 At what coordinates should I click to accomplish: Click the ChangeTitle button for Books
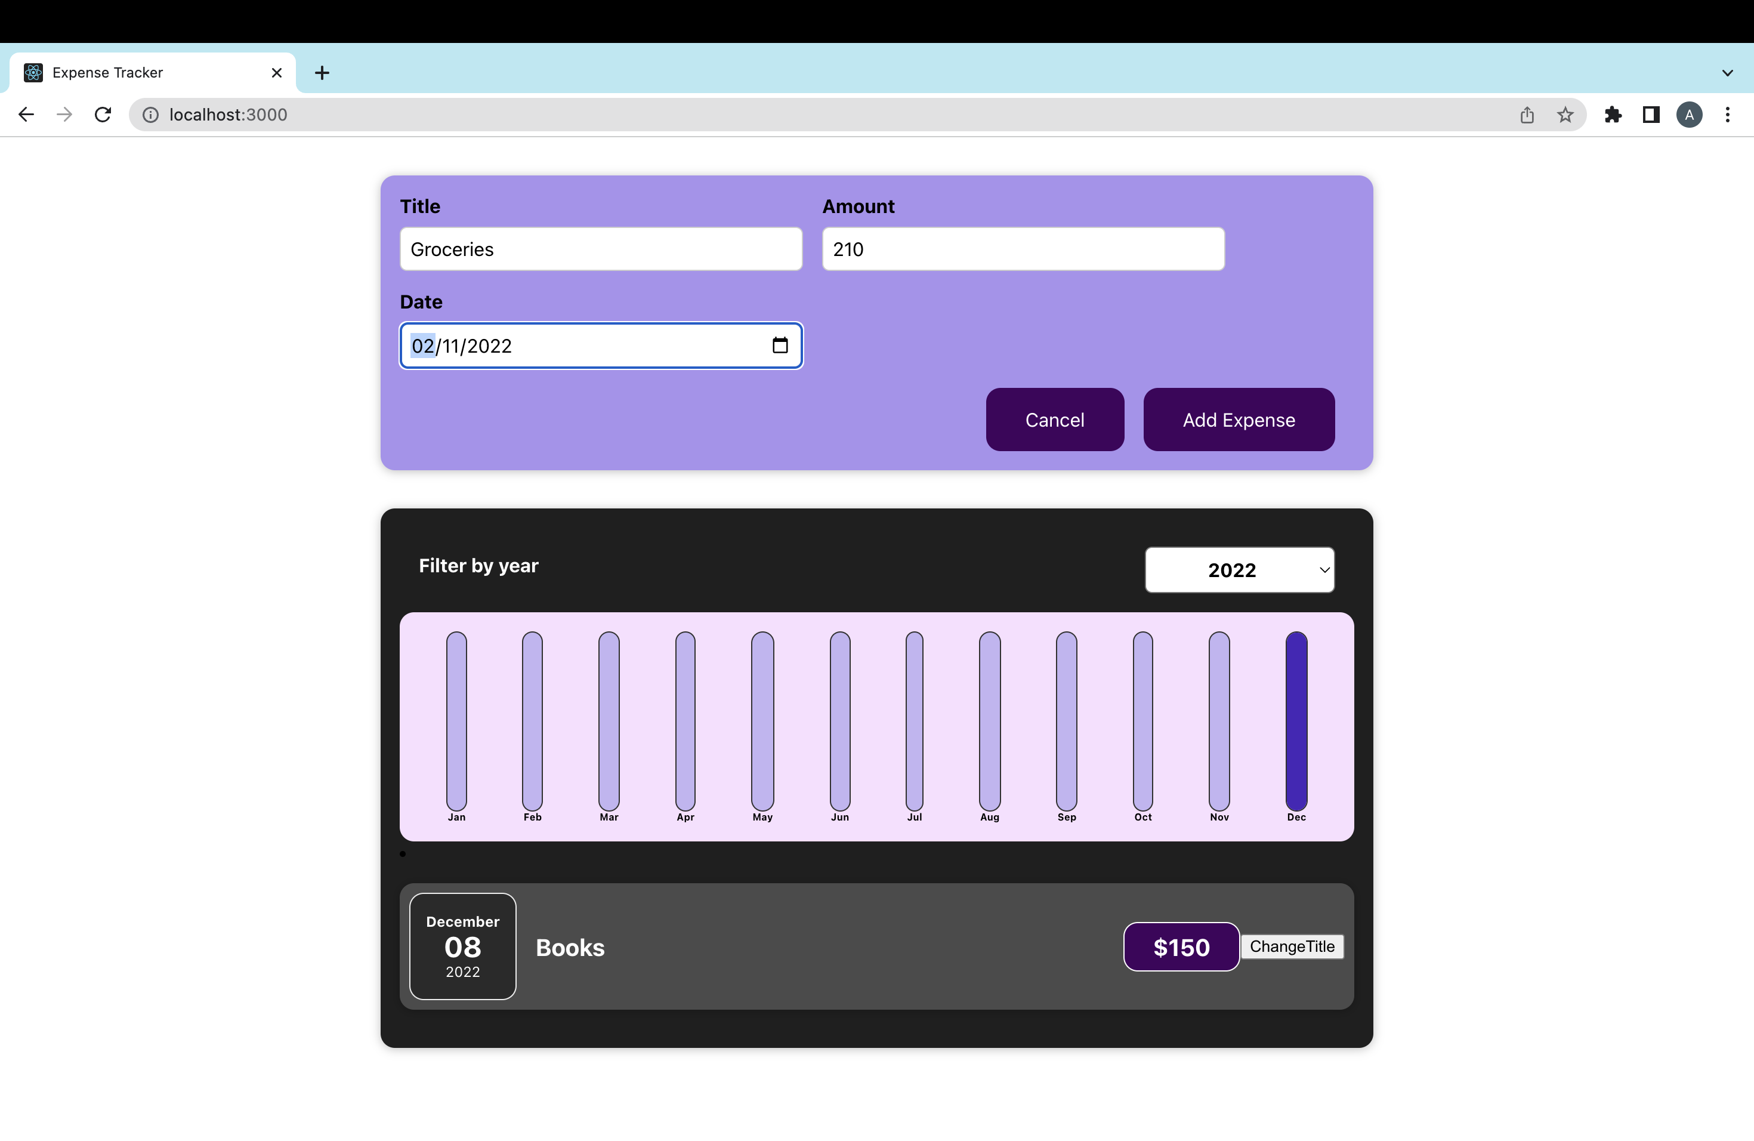point(1293,946)
